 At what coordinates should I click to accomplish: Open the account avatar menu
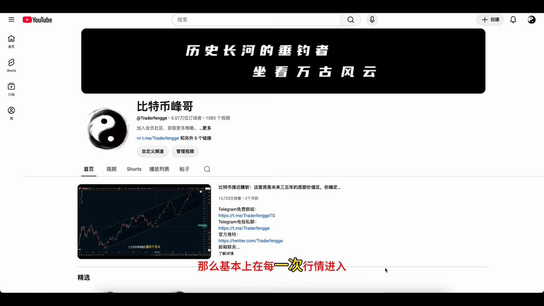[532, 19]
